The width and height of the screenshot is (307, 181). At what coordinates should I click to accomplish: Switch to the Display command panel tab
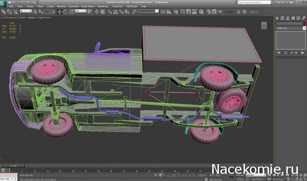(298, 18)
